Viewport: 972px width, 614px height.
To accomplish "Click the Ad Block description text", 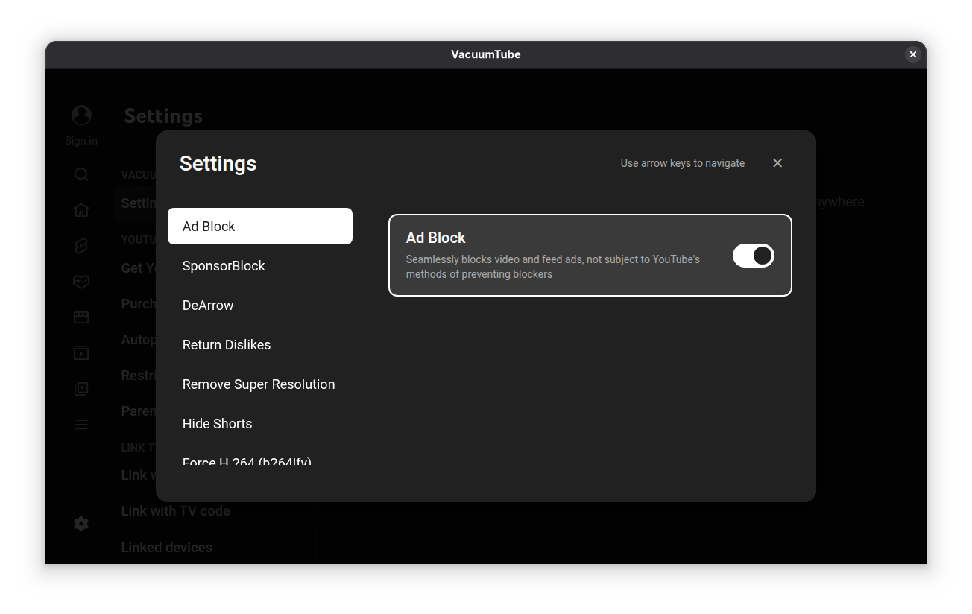I will tap(553, 267).
